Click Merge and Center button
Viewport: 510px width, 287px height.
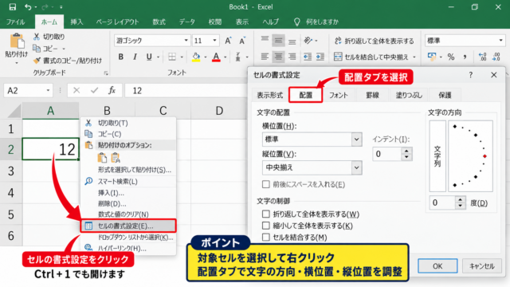371,57
